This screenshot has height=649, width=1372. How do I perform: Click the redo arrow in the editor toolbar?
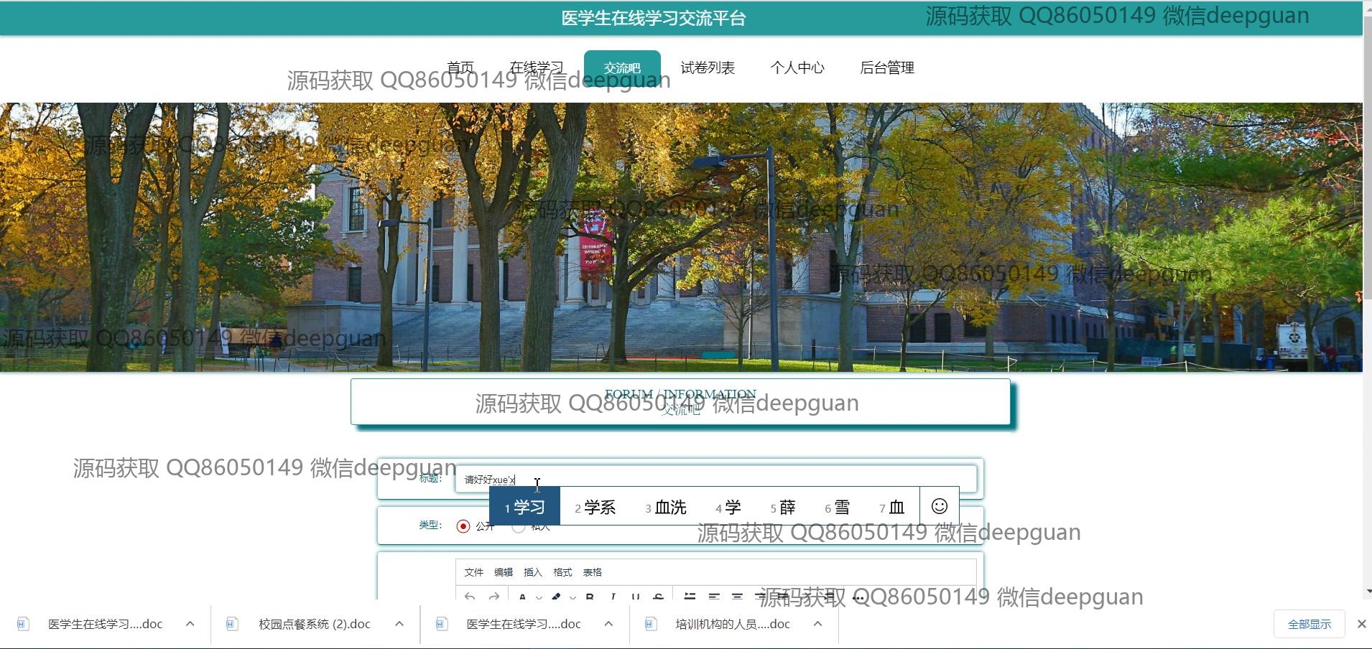[x=494, y=597]
